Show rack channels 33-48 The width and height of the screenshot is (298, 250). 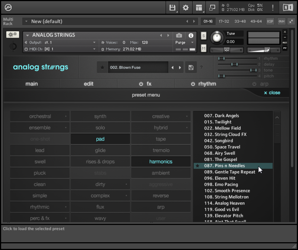[x=240, y=21]
